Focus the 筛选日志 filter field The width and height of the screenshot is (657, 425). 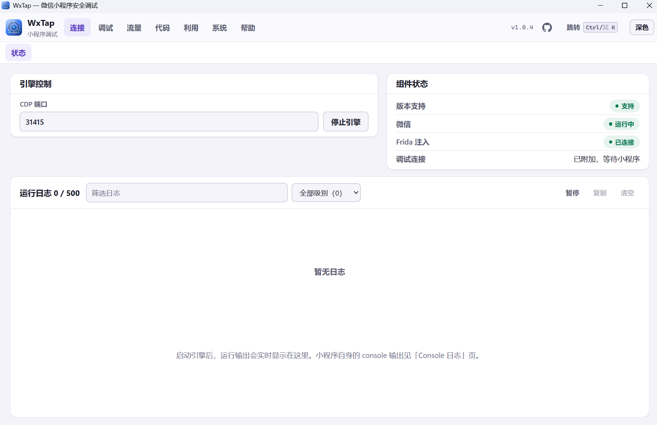coord(187,193)
